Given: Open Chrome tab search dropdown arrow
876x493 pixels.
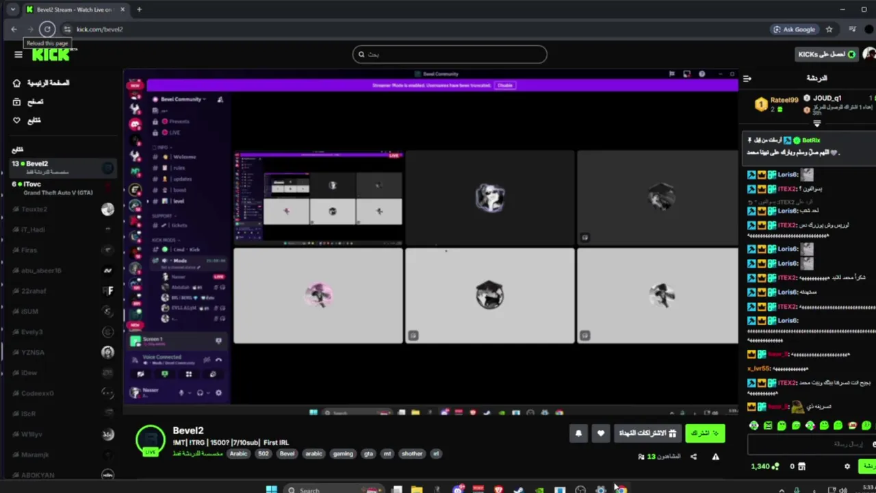Looking at the screenshot, I should pos(12,10).
